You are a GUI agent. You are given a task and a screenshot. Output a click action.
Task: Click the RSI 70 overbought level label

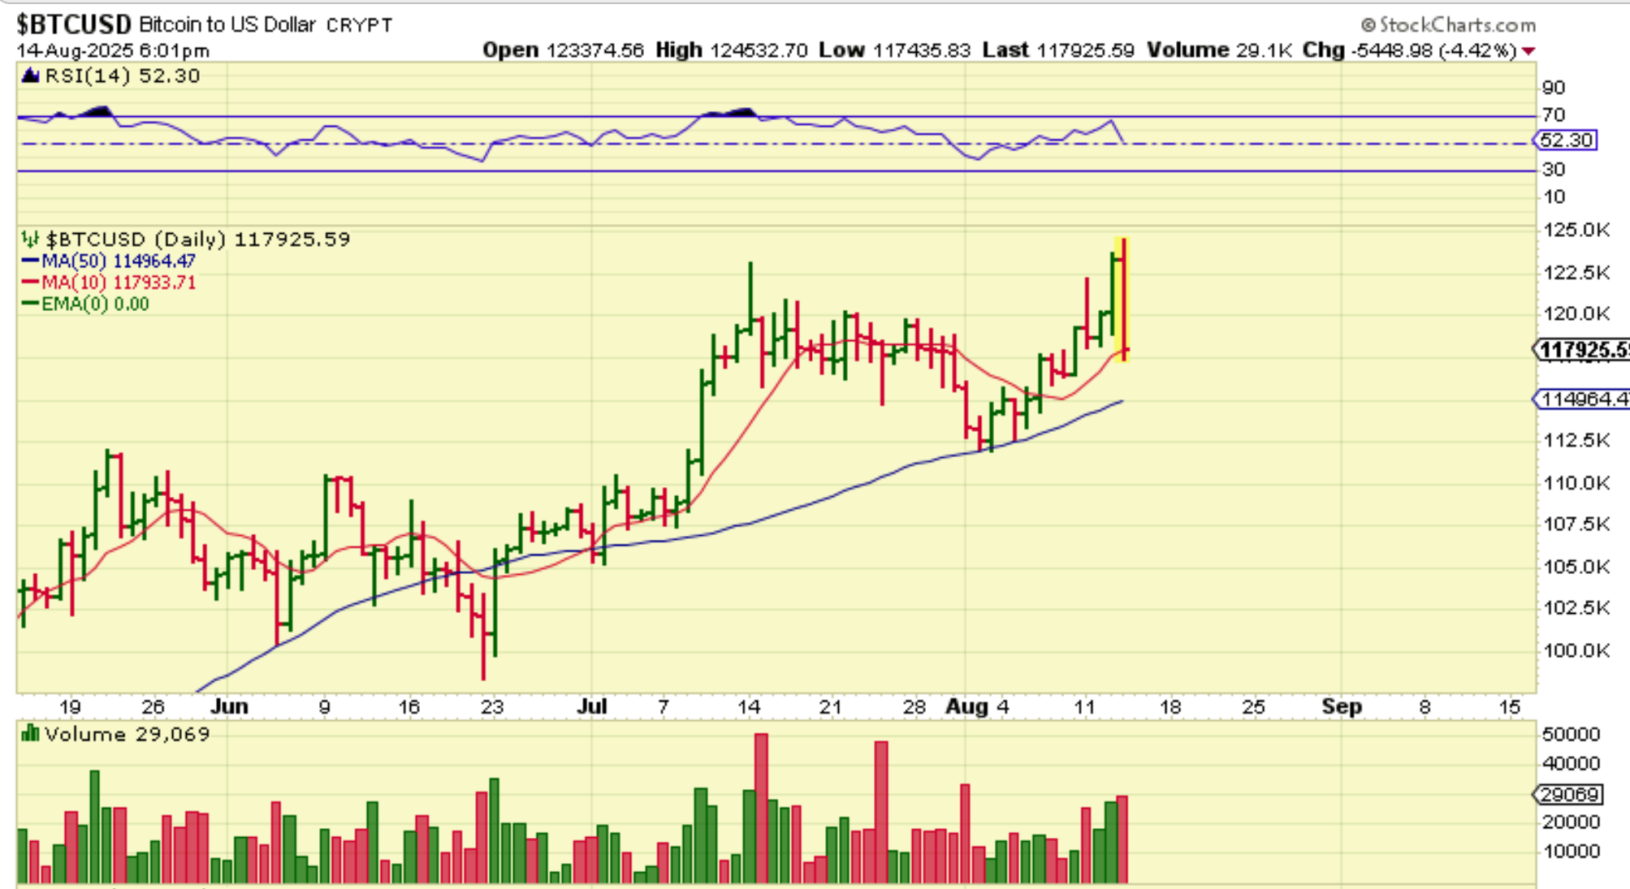pyautogui.click(x=1553, y=114)
